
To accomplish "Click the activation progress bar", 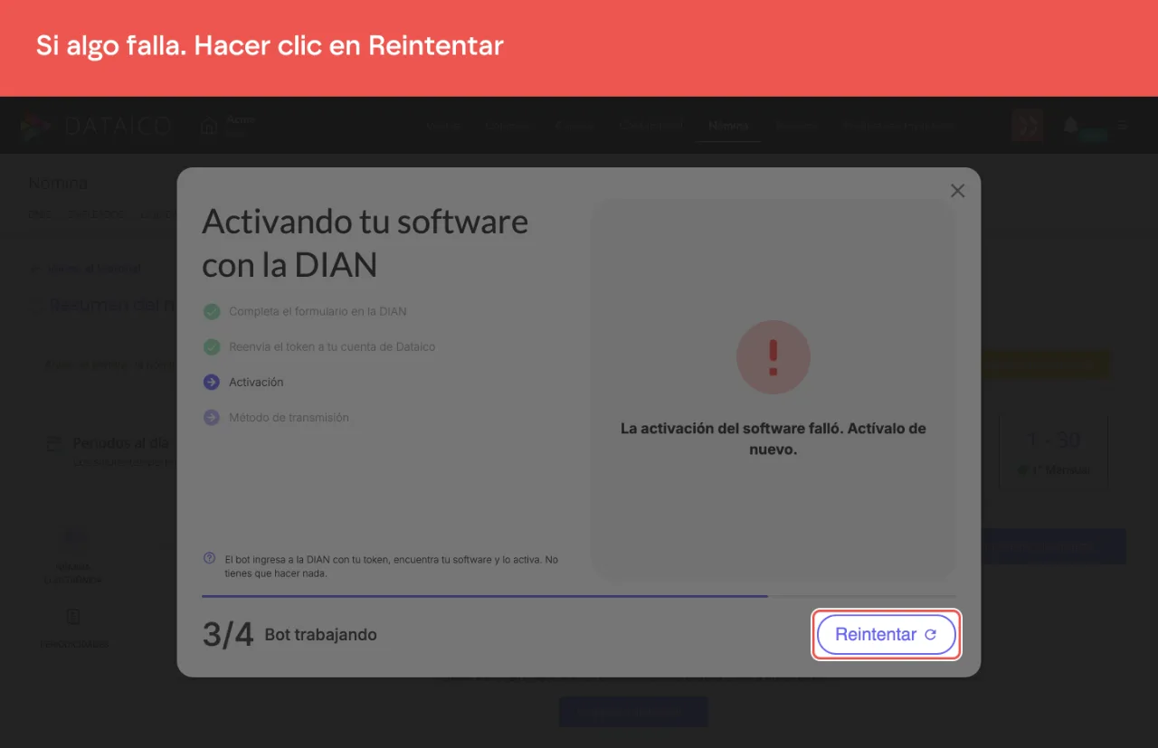I will [x=579, y=596].
